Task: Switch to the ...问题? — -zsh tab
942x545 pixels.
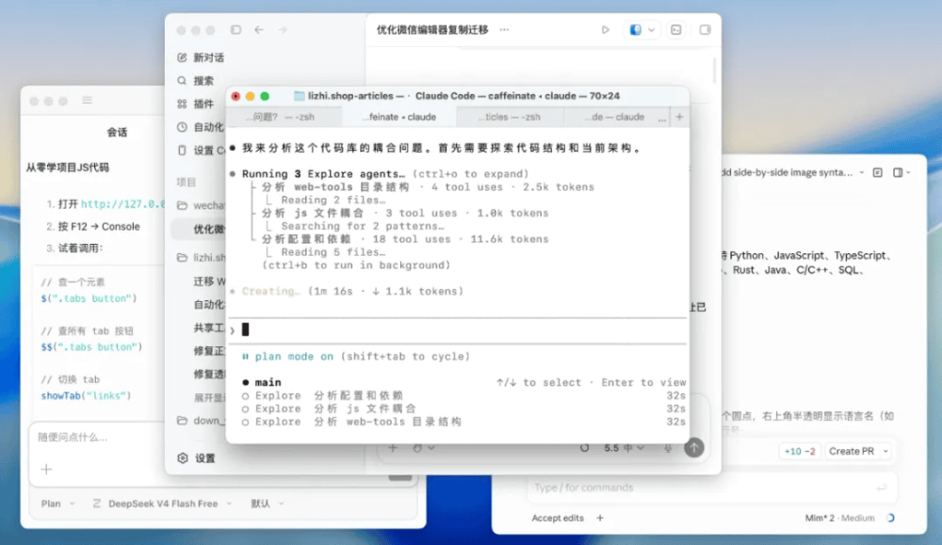Action: (x=284, y=117)
